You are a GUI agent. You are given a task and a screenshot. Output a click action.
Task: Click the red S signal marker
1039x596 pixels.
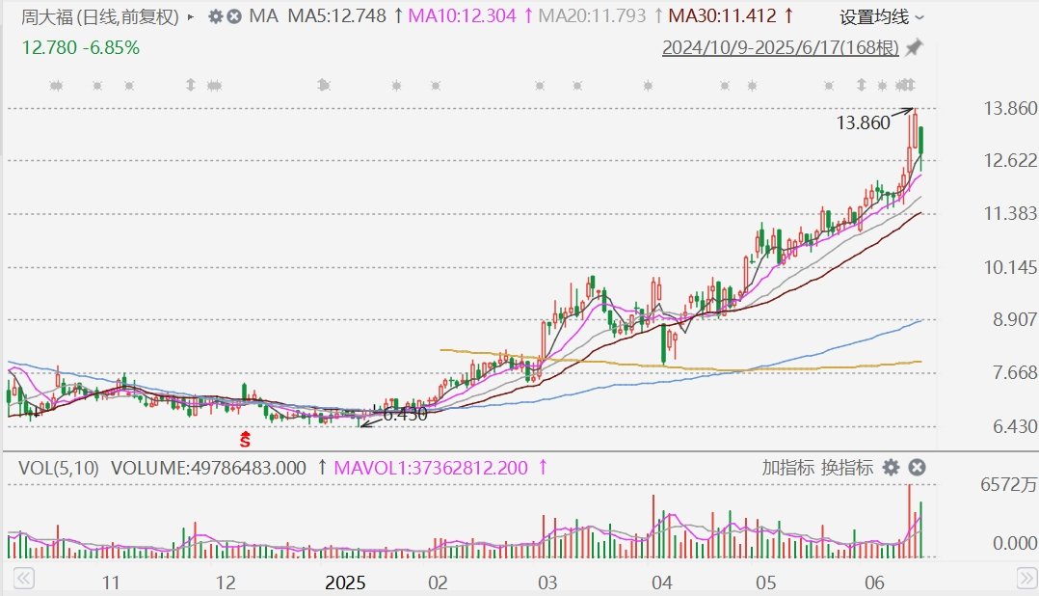[245, 438]
